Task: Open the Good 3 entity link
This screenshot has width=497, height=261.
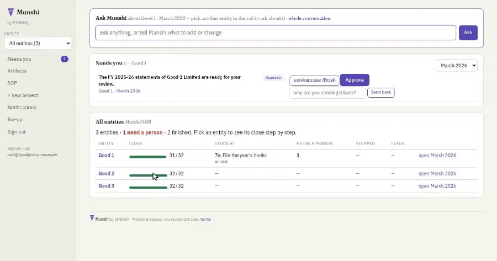Action: pyautogui.click(x=106, y=186)
